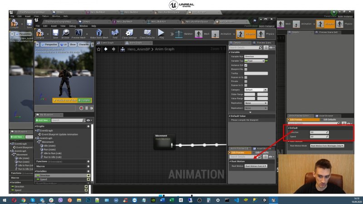The width and height of the screenshot is (363, 204).
Task: Switch to Mesh editor mode
Action: click(x=202, y=34)
